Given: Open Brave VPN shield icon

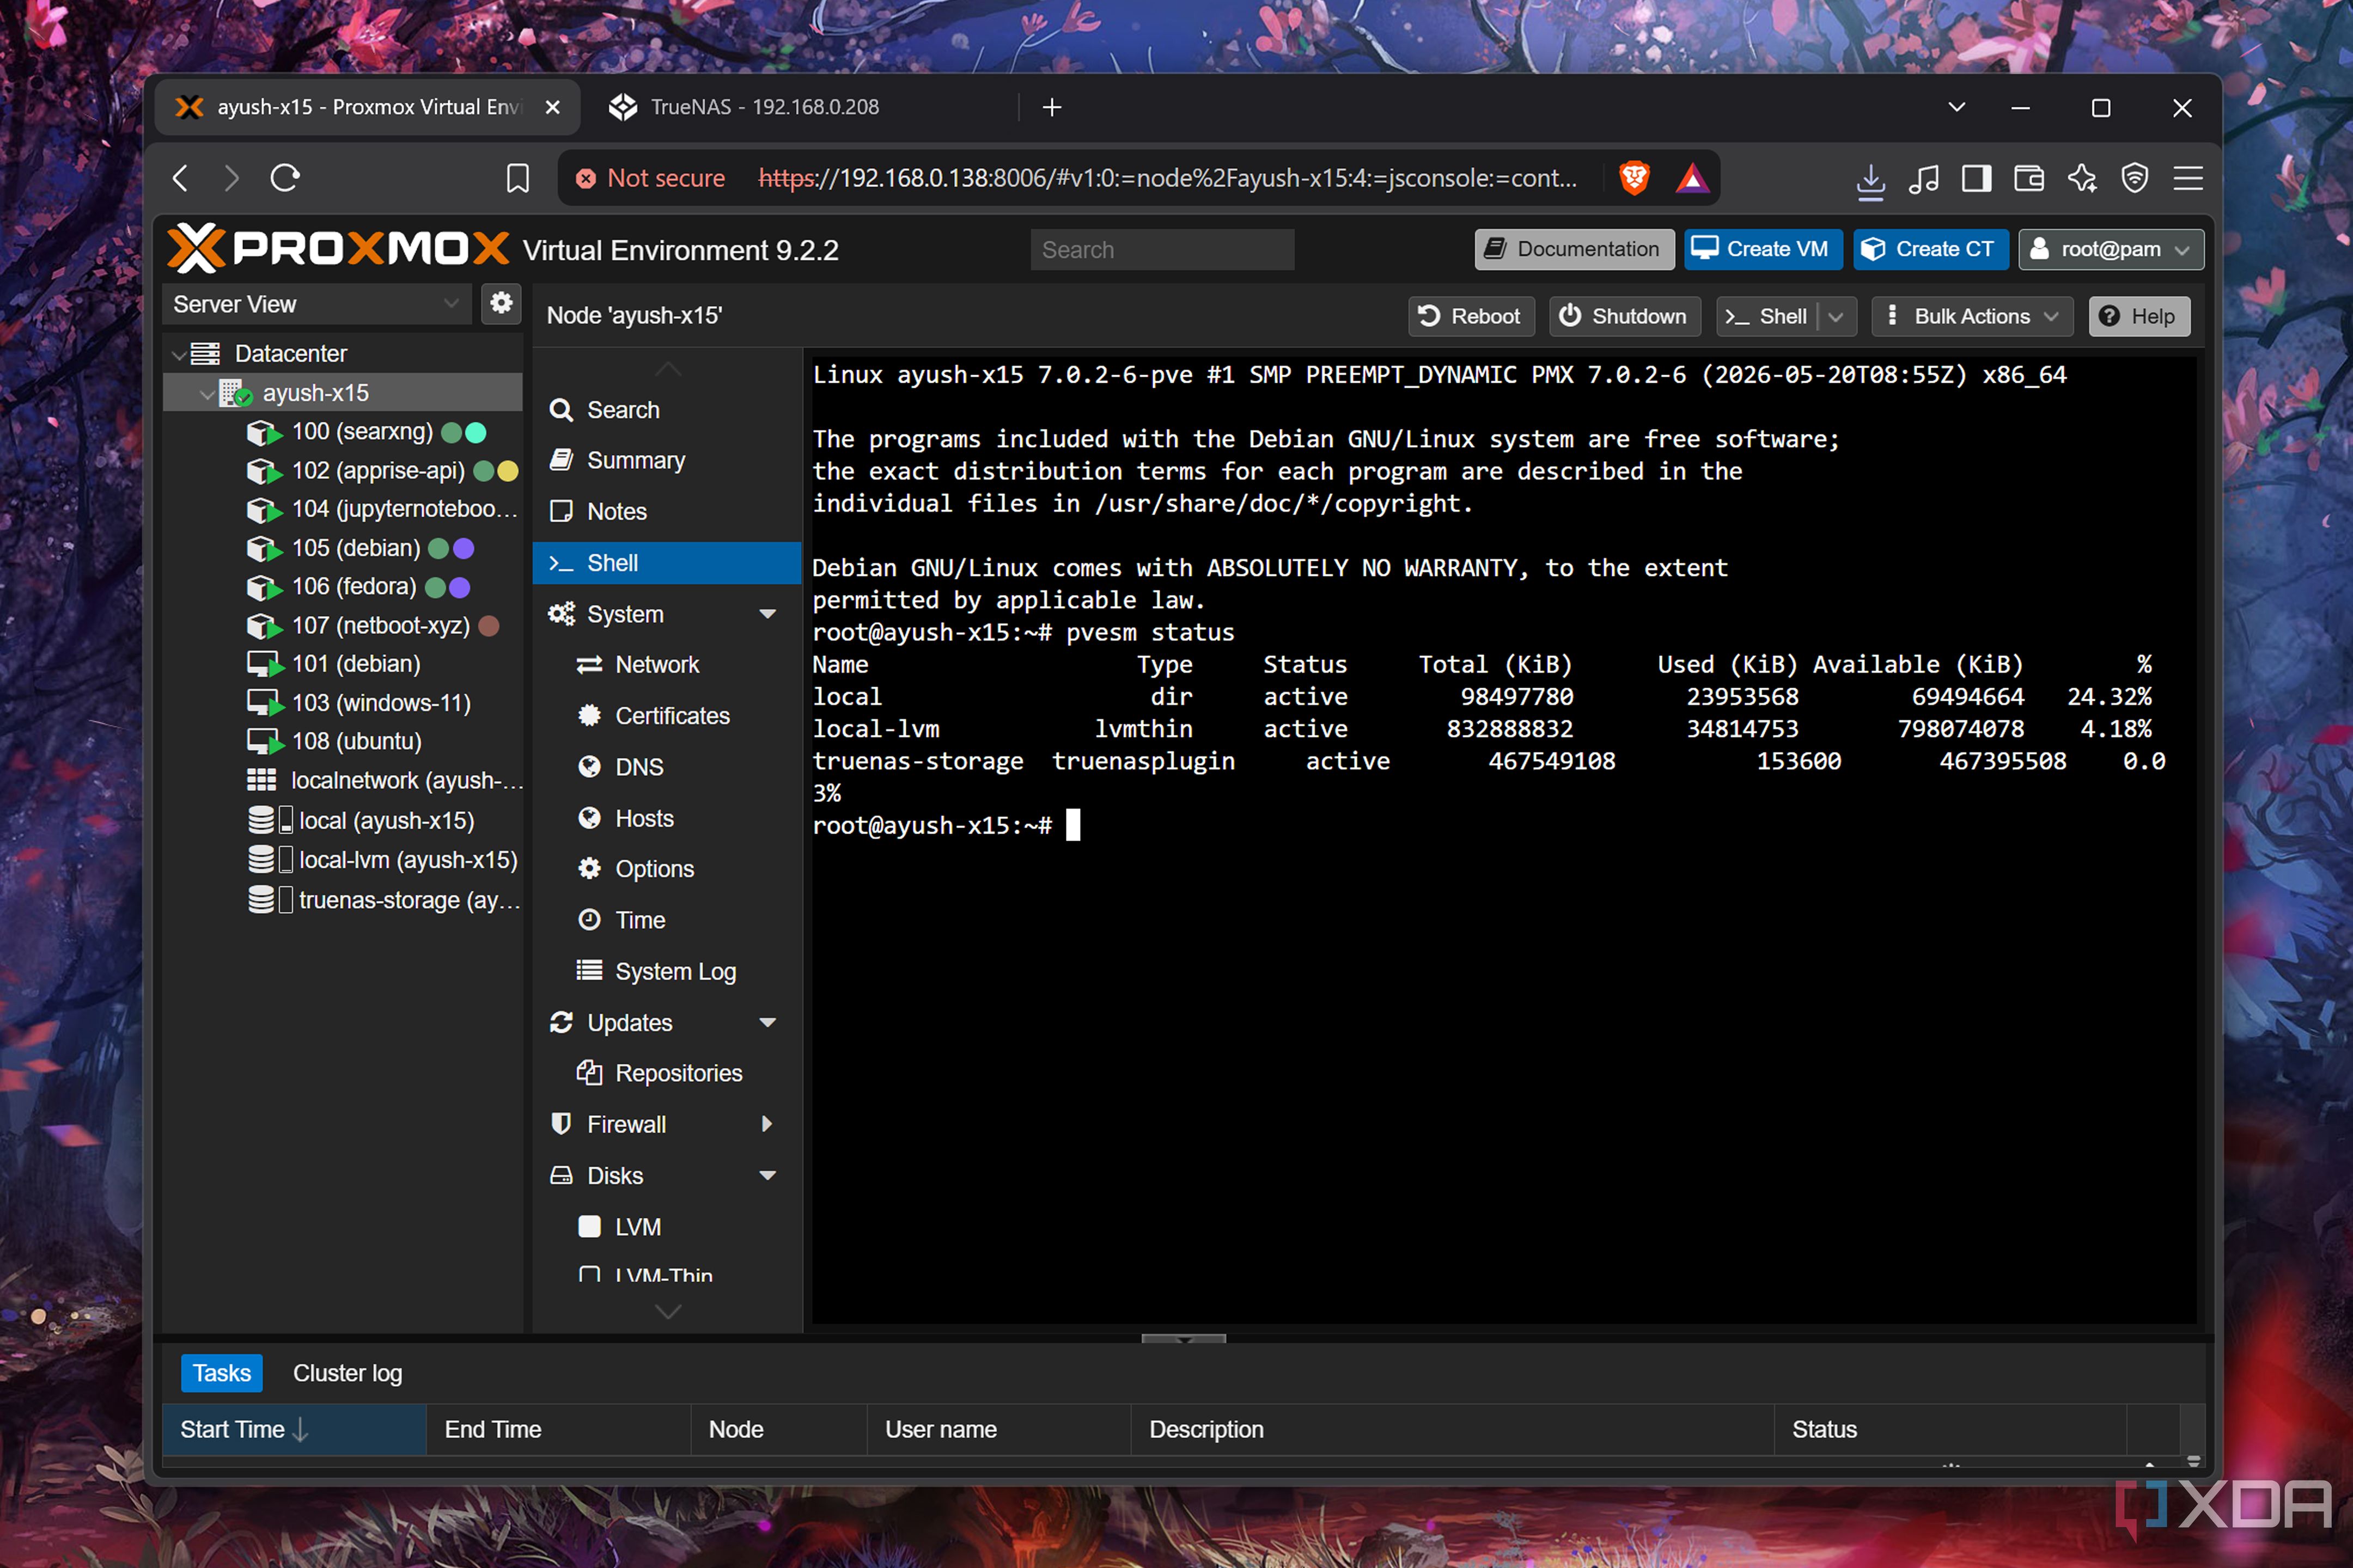Looking at the screenshot, I should tap(2134, 179).
